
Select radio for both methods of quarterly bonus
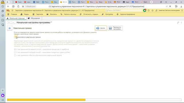point(15,55)
